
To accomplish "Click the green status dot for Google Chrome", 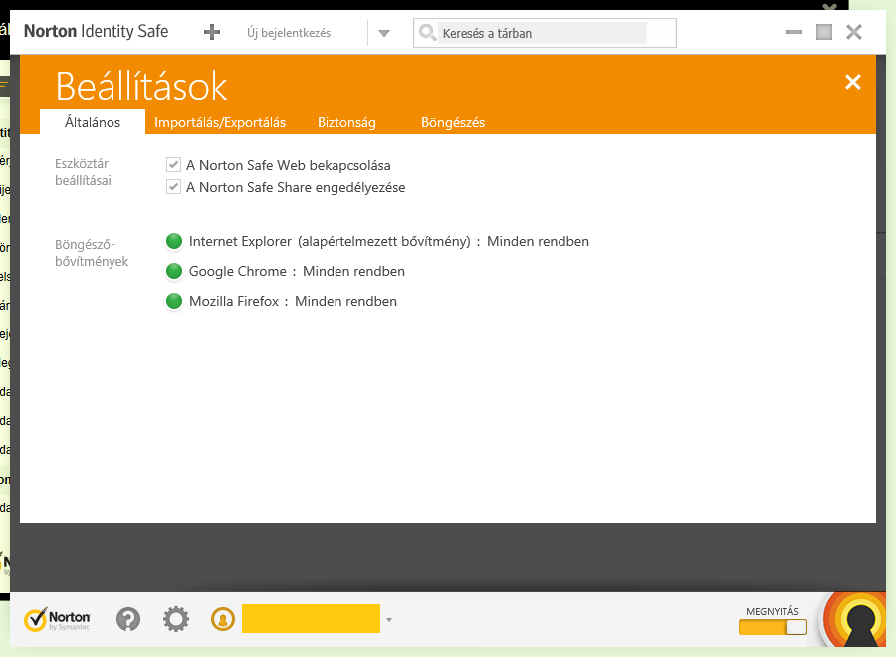I will (174, 271).
